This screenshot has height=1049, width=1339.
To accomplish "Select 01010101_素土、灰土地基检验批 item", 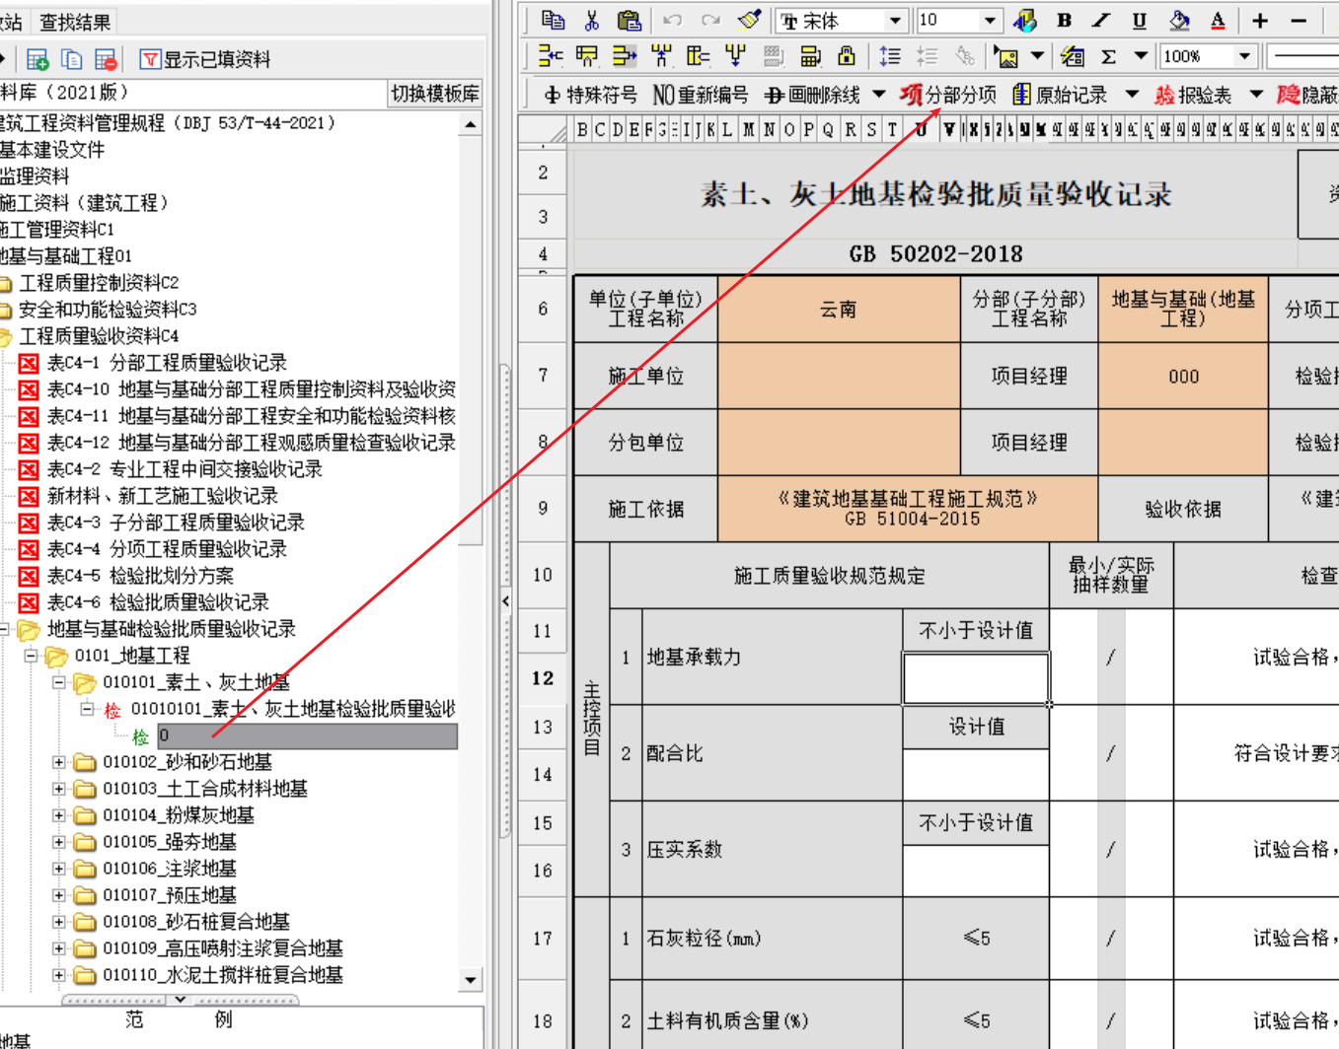I will tap(293, 709).
